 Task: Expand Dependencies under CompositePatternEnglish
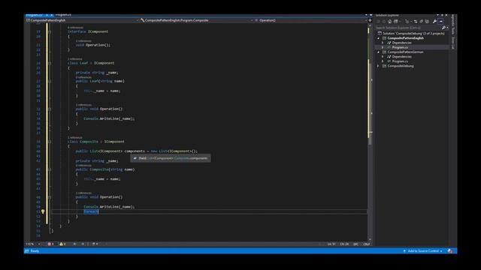383,43
